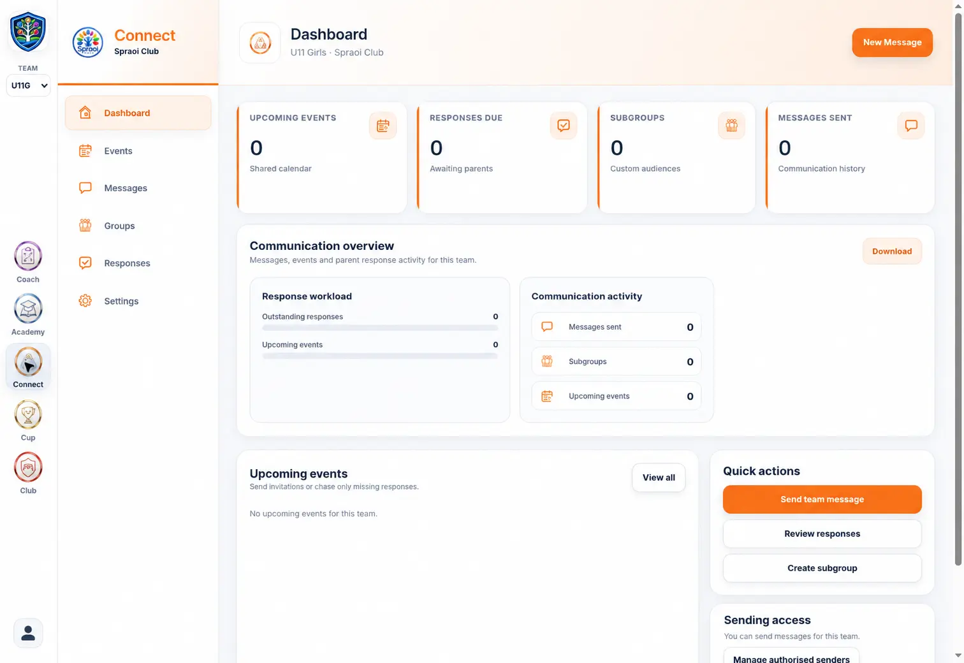Open the Coach app icon

pyautogui.click(x=28, y=256)
